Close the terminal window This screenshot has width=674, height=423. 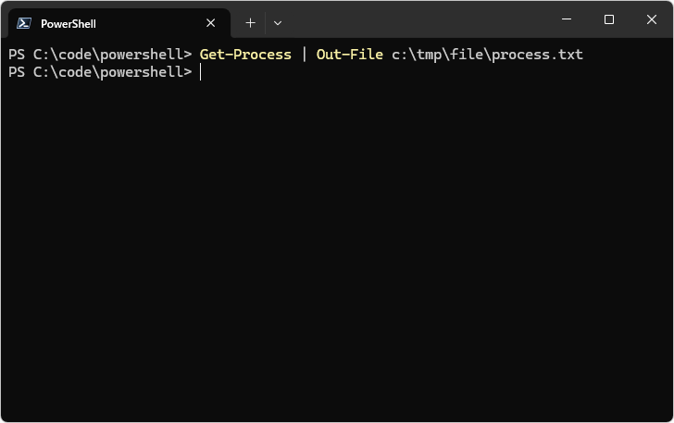[652, 19]
